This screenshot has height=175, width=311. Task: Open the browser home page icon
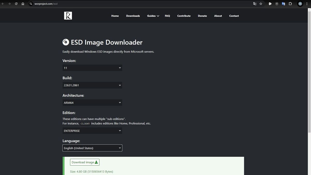23,4
